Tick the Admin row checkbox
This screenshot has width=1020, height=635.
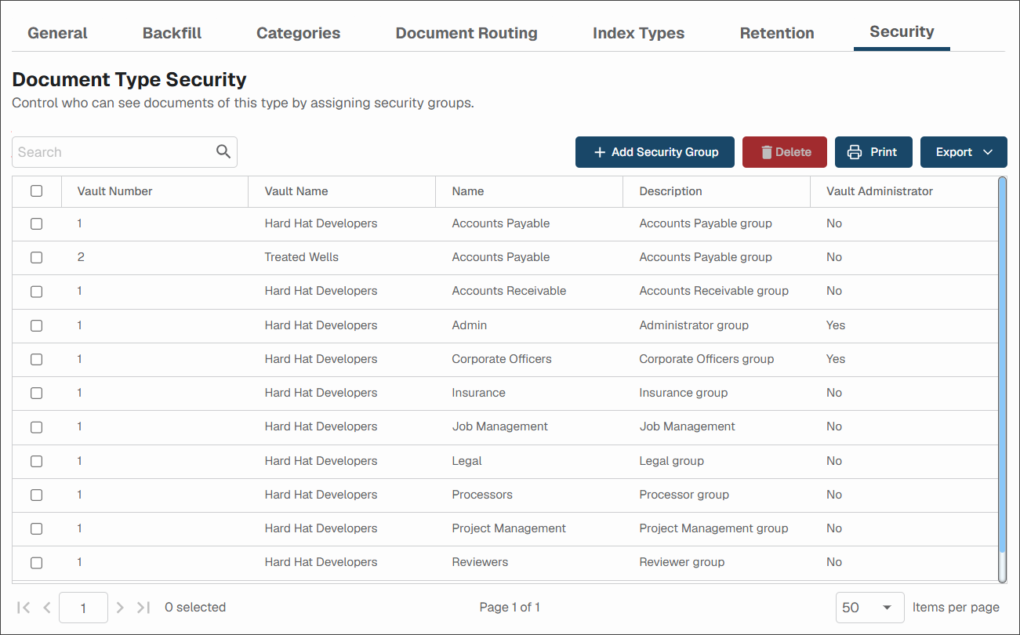click(x=36, y=325)
